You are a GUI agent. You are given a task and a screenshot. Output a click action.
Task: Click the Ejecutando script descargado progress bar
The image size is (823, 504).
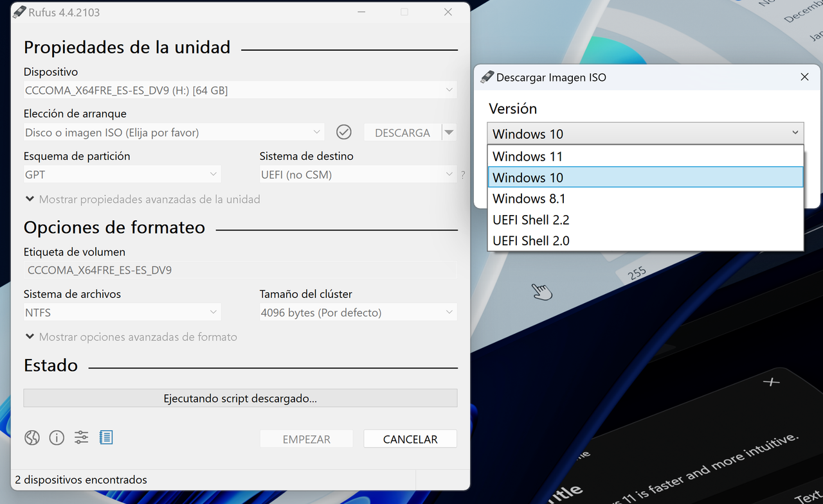[240, 398]
